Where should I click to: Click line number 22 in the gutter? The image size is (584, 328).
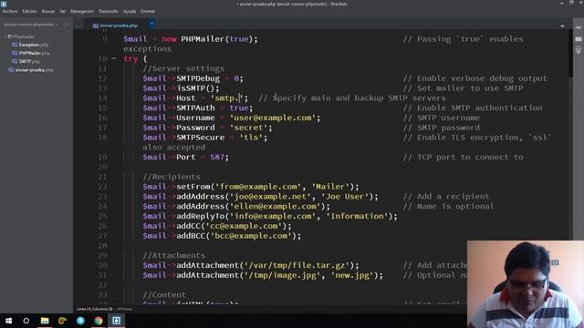pyautogui.click(x=102, y=187)
